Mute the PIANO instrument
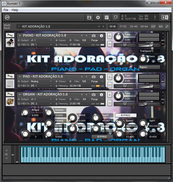This screenshot has width=173, height=182. 110,44
